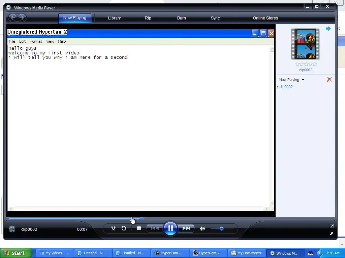Viewport: 345px width, 258px height.
Task: Toggle repeat playback mode
Action: pos(124,228)
